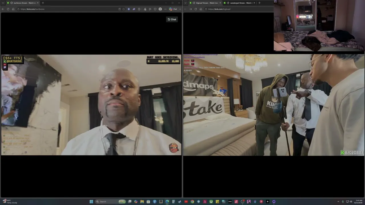This screenshot has height=205, width=365.
Task: Open reader view icon in burtbronx address bar
Action: coord(119,9)
